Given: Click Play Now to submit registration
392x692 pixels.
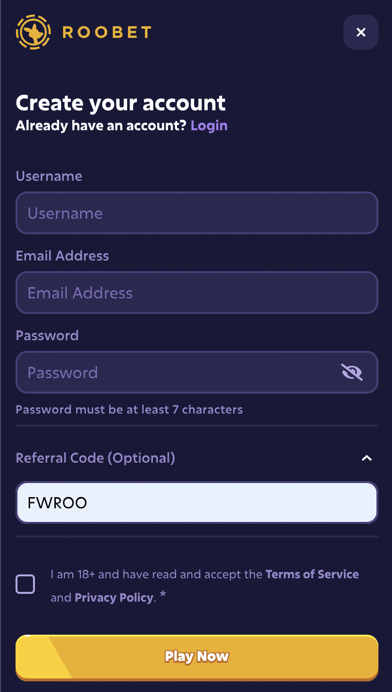Looking at the screenshot, I should 196,656.
